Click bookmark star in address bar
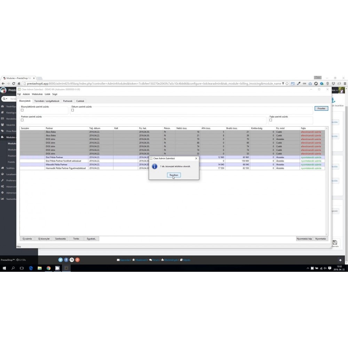 287,84
